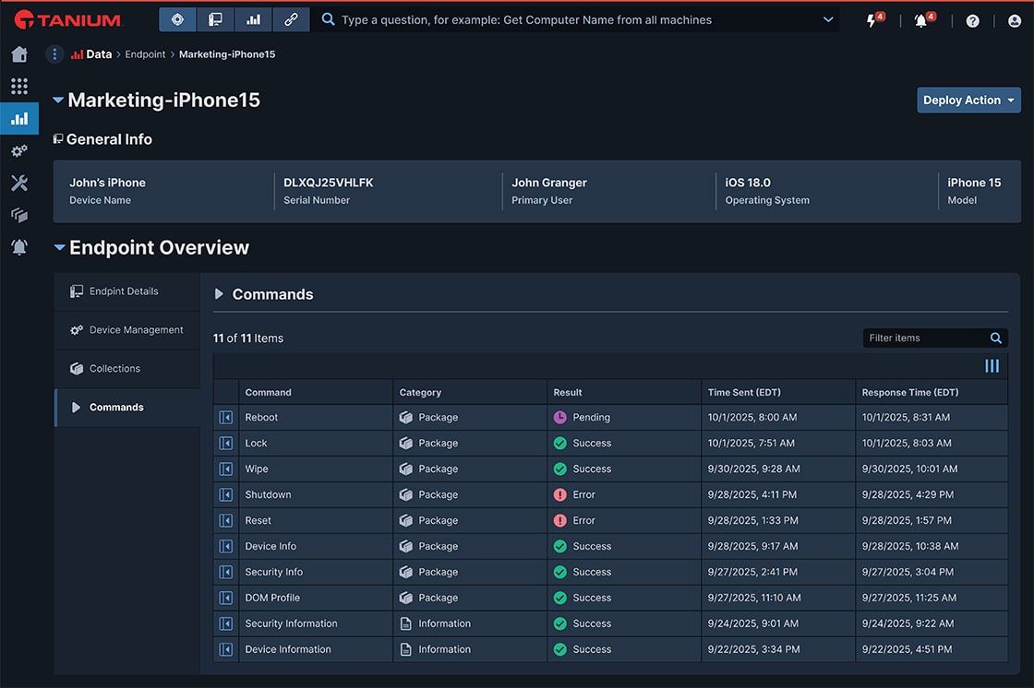Go to Endpoint breadcrumb link
This screenshot has height=688, width=1034.
145,54
